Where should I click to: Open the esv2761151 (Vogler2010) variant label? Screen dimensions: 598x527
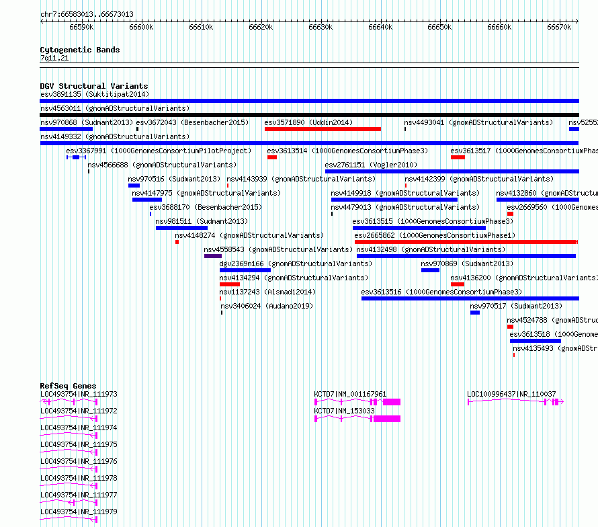(x=371, y=165)
